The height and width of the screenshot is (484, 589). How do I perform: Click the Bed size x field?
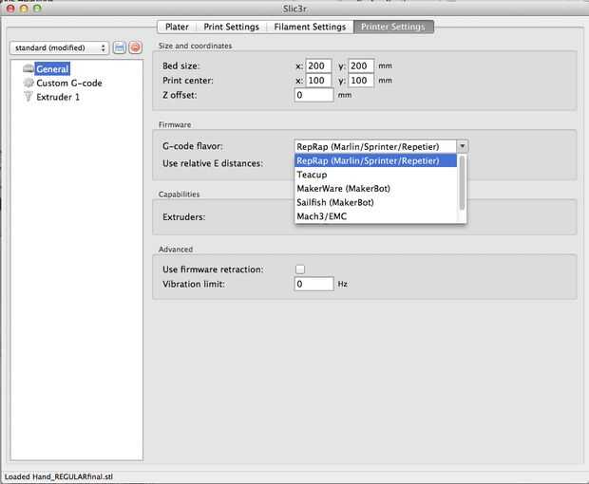pyautogui.click(x=318, y=65)
